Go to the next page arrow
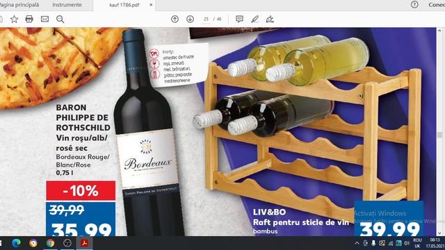The image size is (445, 250). pyautogui.click(x=190, y=19)
